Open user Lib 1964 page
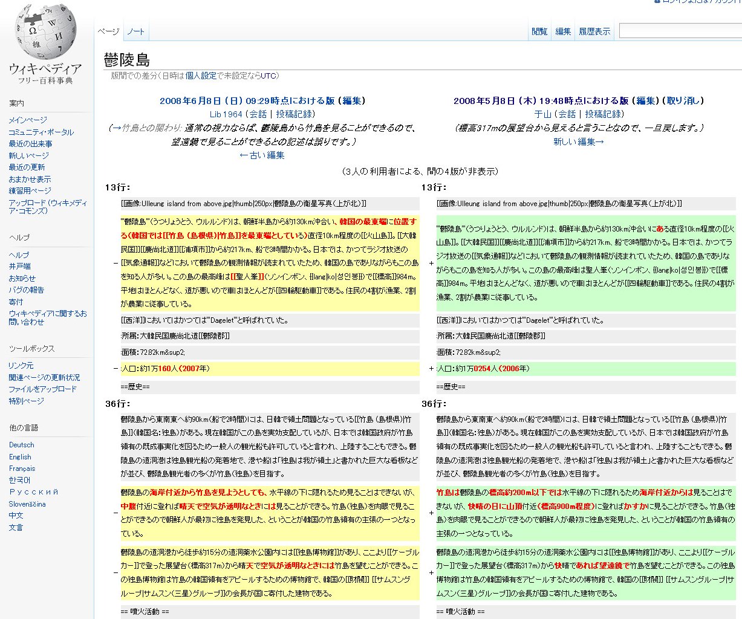The height and width of the screenshot is (619, 742). point(226,114)
